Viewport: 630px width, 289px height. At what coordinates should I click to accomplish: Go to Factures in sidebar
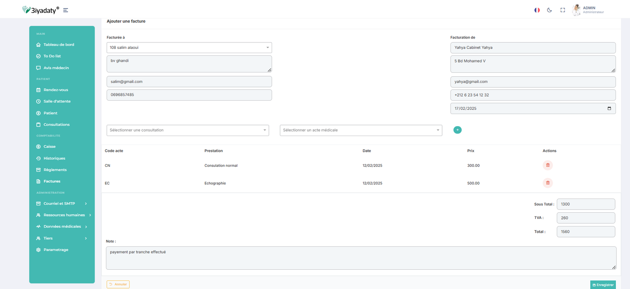[52, 181]
